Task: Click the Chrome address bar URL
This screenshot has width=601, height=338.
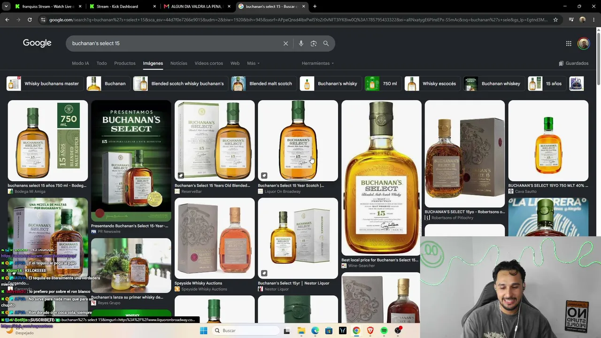Action: pos(299,20)
